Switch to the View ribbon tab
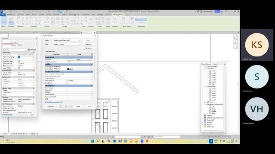 coord(93,15)
